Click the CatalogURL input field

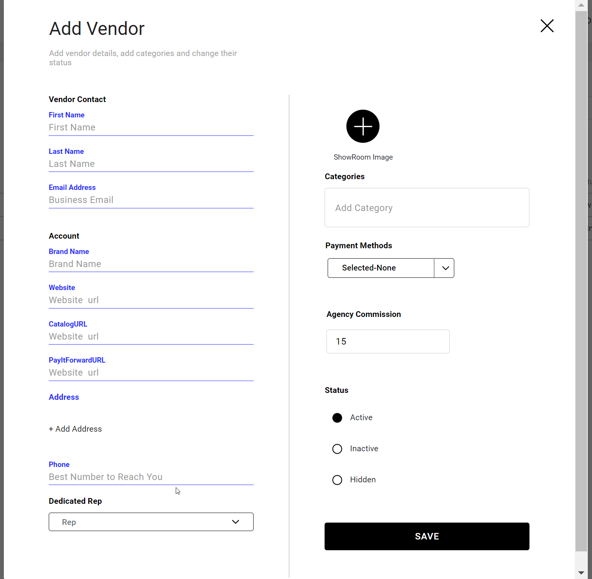click(151, 337)
